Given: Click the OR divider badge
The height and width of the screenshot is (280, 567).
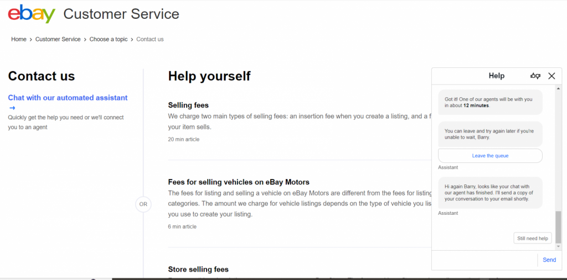Looking at the screenshot, I should point(143,204).
